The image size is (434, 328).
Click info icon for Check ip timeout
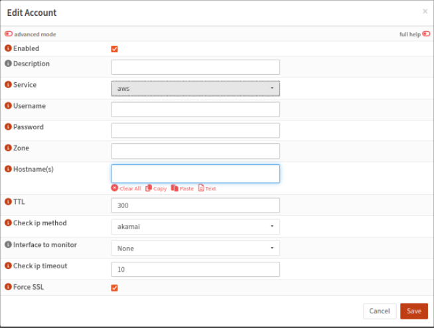pos(9,266)
